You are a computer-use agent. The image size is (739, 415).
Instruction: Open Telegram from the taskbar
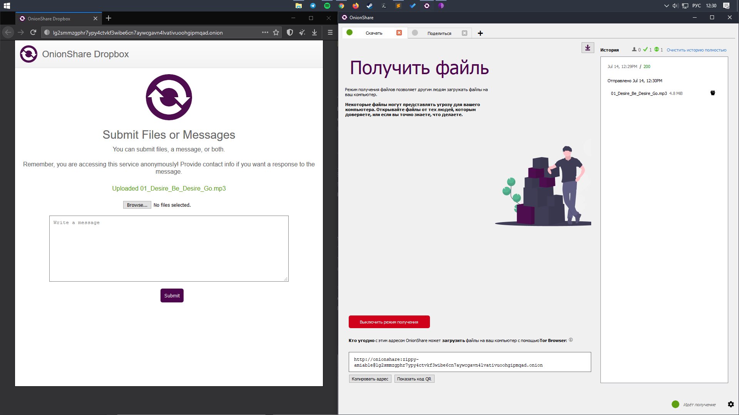pyautogui.click(x=313, y=6)
